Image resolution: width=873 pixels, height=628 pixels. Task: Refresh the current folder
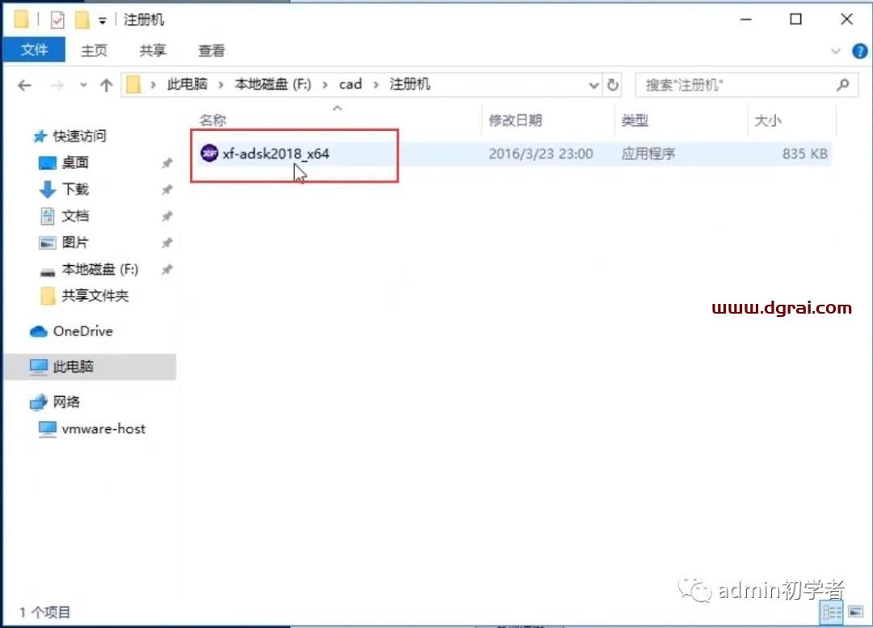click(613, 85)
